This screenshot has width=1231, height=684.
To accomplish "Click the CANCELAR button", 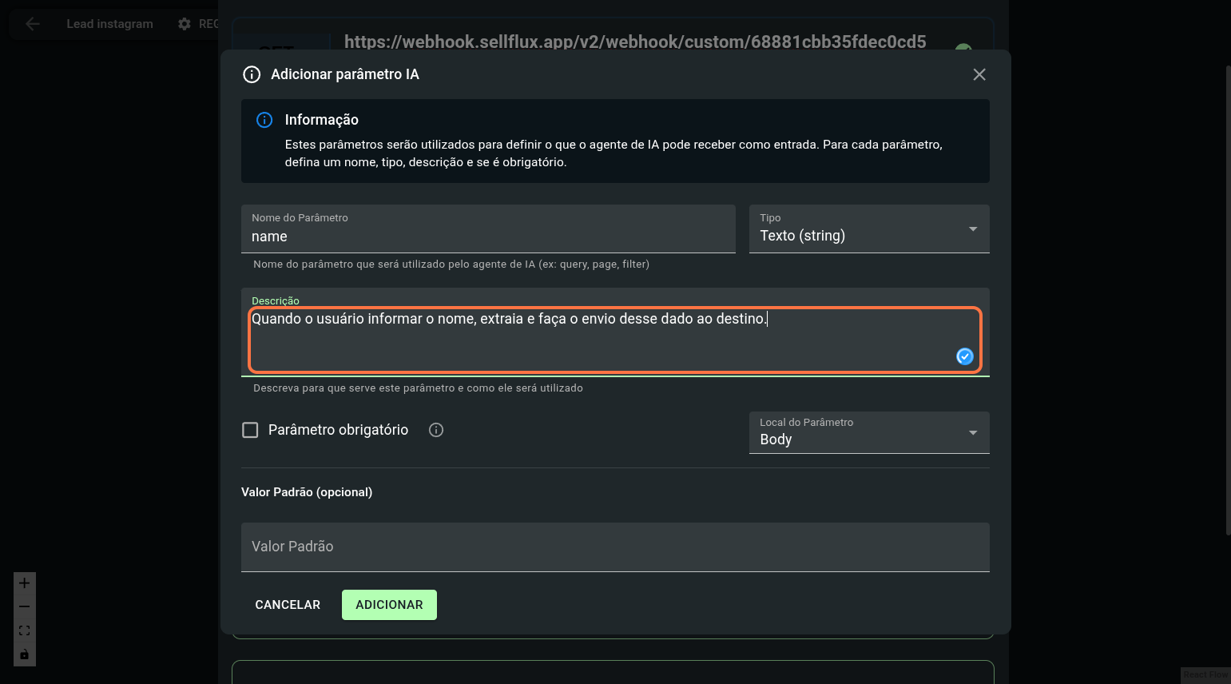I will (288, 605).
